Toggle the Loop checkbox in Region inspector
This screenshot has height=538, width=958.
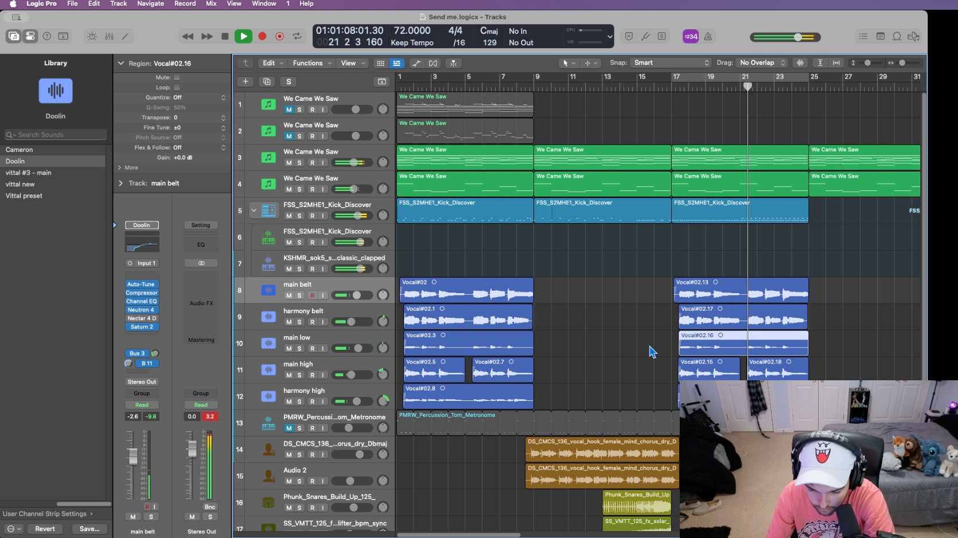pyautogui.click(x=177, y=88)
